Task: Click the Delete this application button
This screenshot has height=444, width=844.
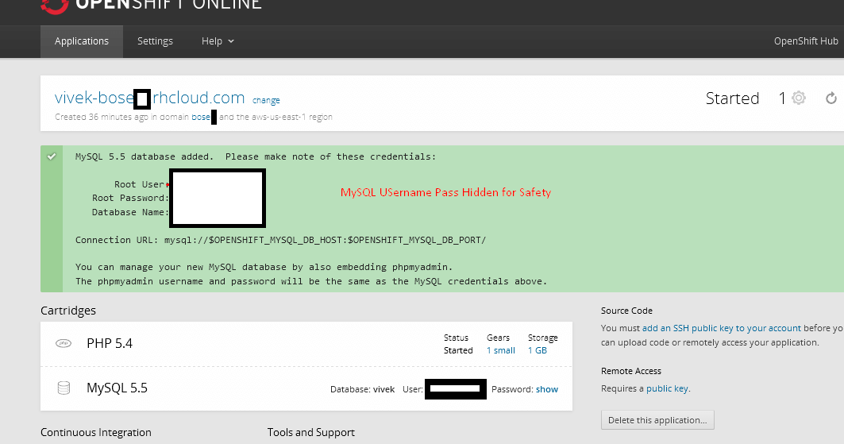Action: click(657, 420)
